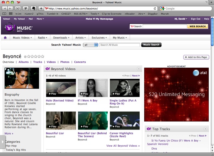Focus the Yahoo web search text box
214x156 pixels.
tap(165, 26)
